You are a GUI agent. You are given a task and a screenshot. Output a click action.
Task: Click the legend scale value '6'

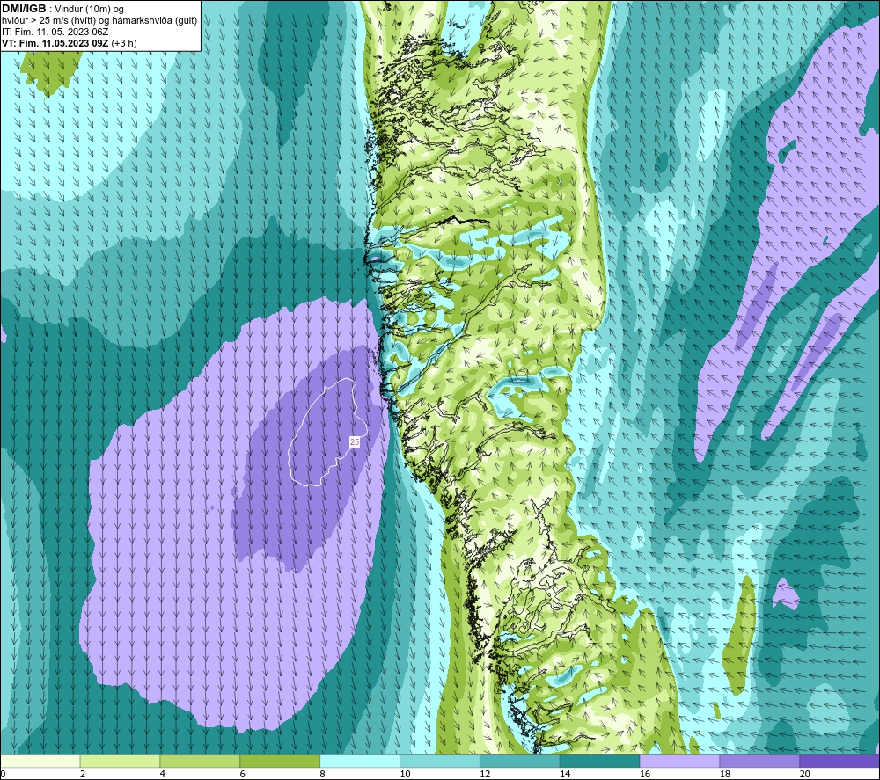tap(242, 774)
